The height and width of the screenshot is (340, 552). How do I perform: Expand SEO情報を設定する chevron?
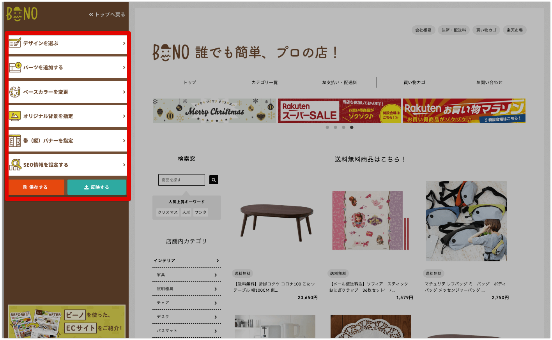pyautogui.click(x=124, y=165)
